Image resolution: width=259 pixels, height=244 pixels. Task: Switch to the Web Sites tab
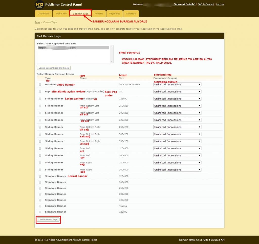point(61,14)
